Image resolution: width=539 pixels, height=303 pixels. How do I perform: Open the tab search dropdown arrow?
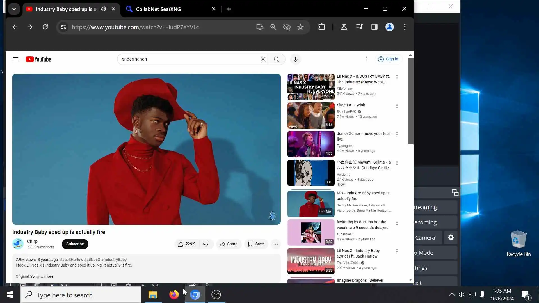[x=14, y=9]
